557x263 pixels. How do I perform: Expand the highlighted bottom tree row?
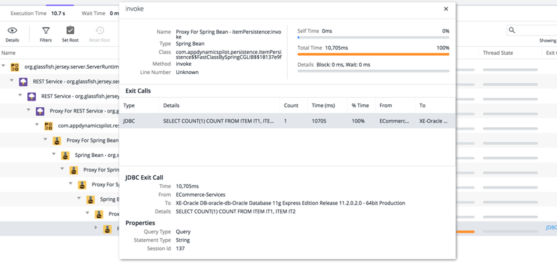(x=96, y=227)
